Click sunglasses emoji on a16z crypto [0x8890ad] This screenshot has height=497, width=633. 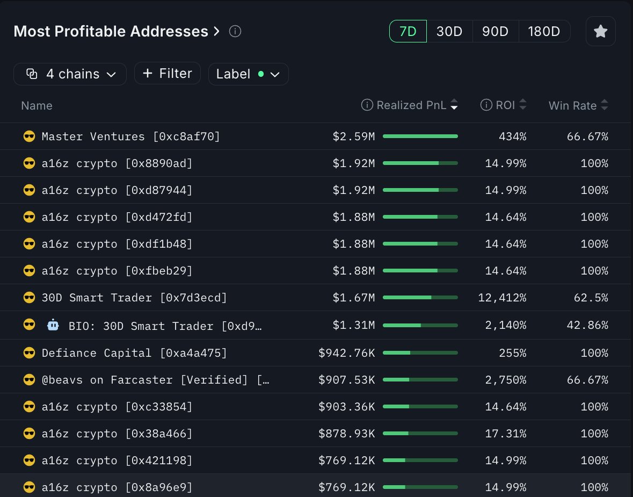coord(29,163)
